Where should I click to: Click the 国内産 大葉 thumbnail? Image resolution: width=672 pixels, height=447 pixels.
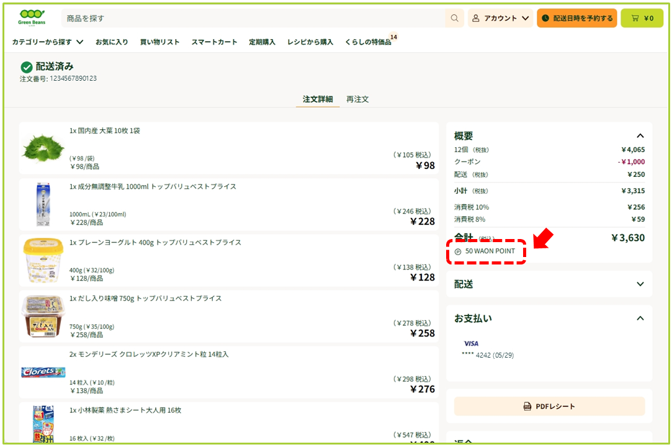[43, 148]
